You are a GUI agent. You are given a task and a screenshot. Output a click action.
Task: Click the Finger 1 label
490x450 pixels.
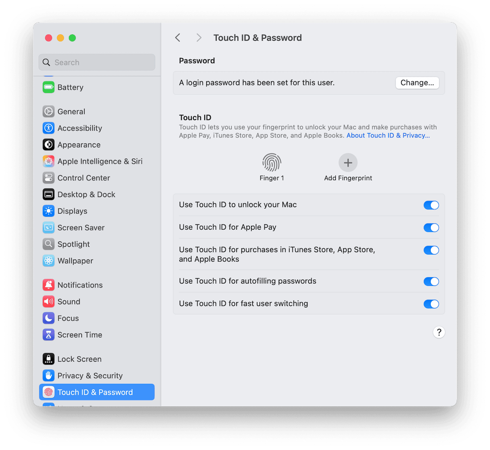click(x=272, y=178)
